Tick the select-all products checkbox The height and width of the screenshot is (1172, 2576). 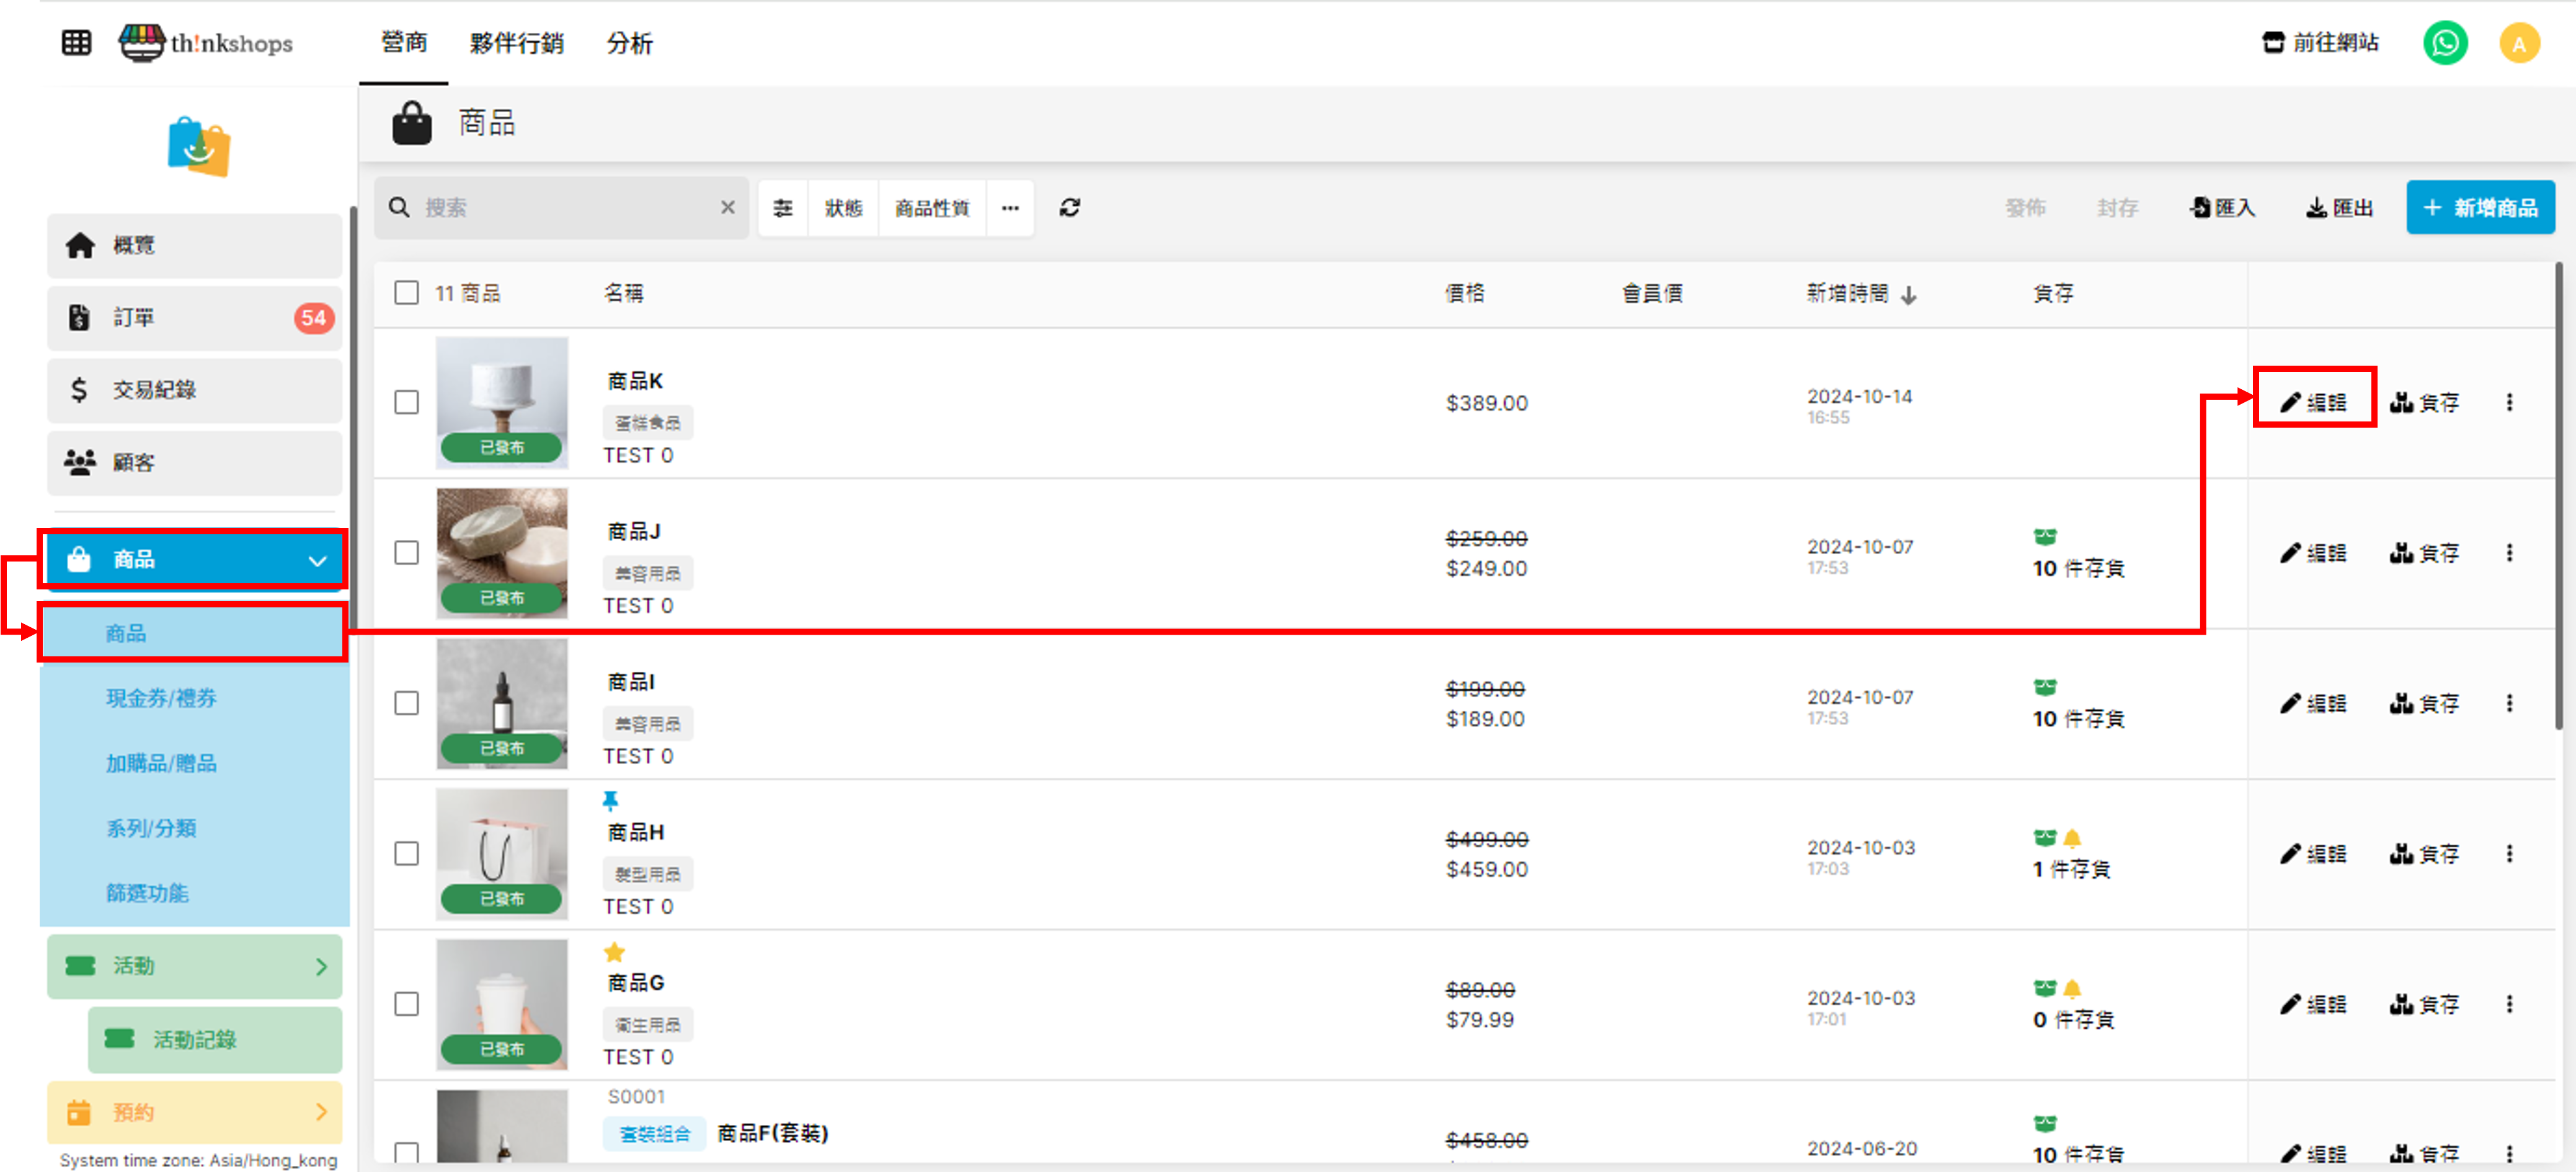406,293
